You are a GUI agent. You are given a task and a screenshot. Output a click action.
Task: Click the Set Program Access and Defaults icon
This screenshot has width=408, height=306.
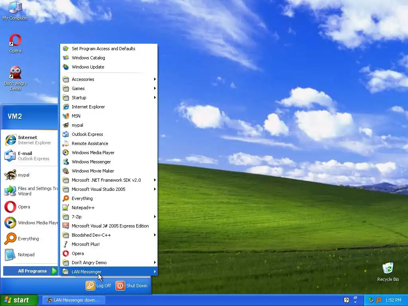[x=66, y=49]
